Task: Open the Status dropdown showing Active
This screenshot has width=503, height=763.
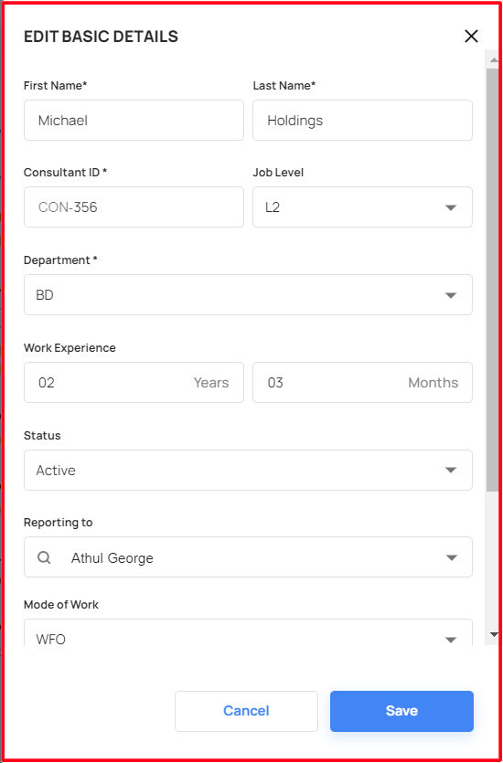Action: tap(249, 470)
